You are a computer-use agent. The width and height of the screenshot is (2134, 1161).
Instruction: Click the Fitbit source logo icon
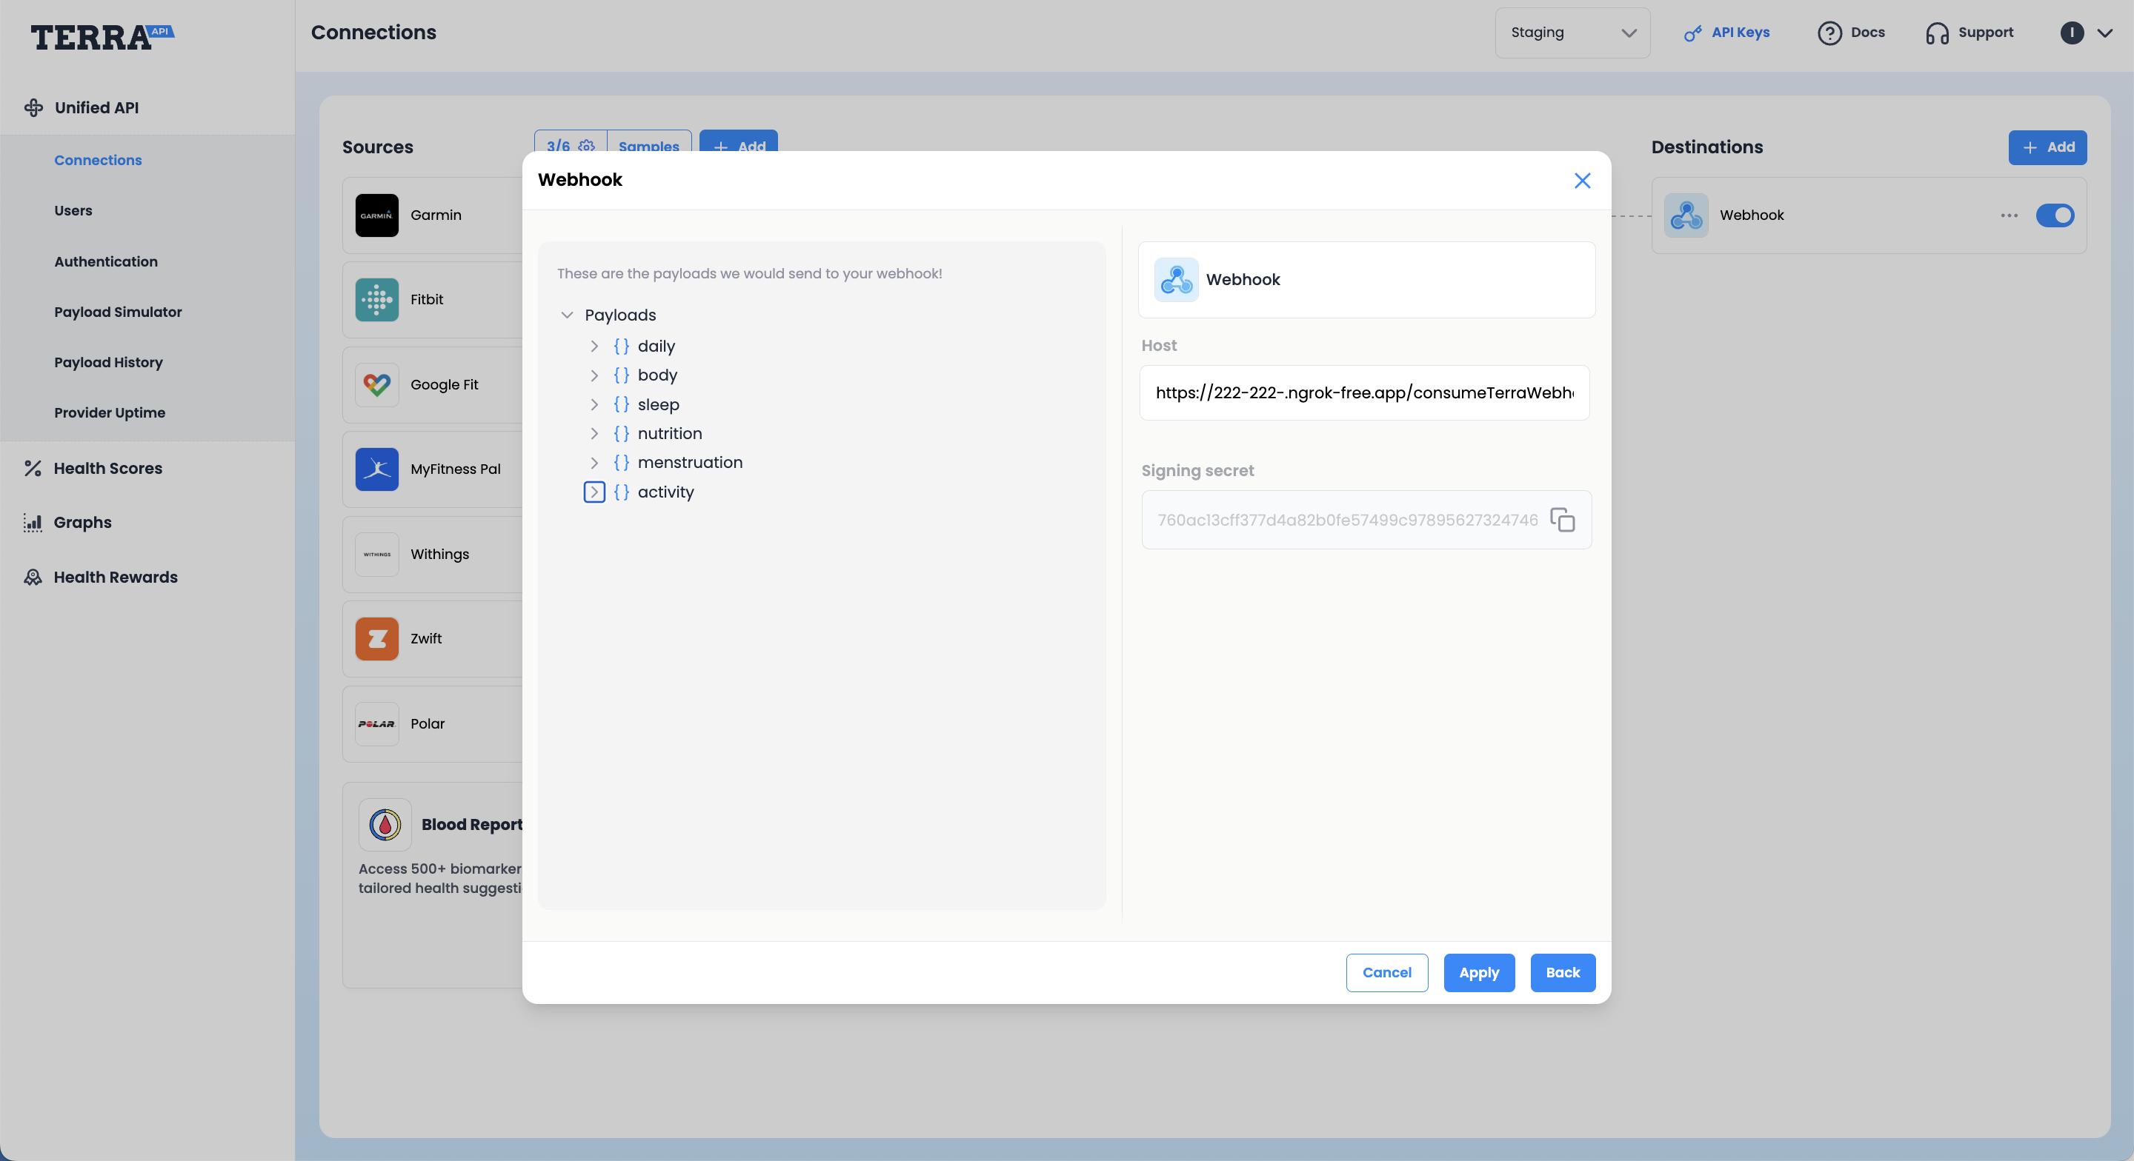377,300
